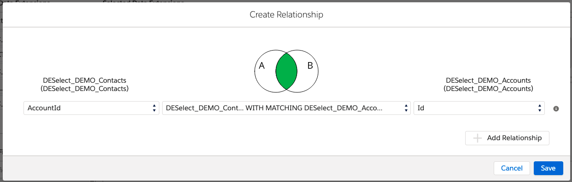Image resolution: width=572 pixels, height=182 pixels.
Task: Save the relationship
Action: point(548,168)
